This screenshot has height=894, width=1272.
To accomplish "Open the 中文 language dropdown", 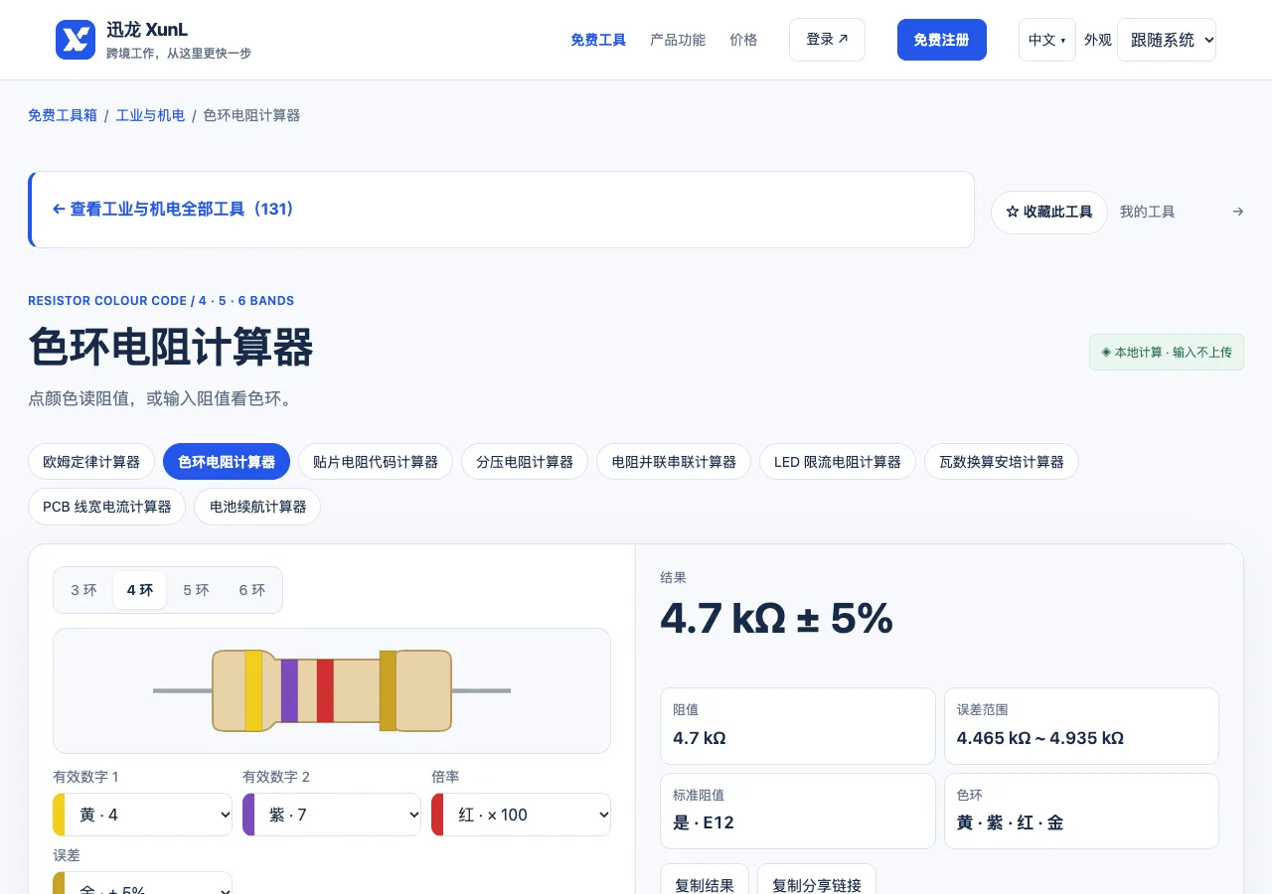I will (1047, 40).
